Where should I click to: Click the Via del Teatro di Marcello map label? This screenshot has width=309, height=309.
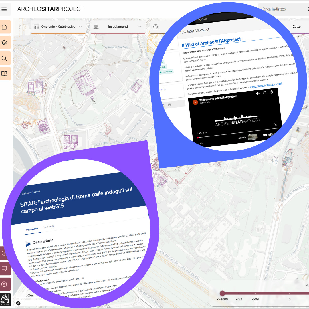pyautogui.click(x=65, y=73)
